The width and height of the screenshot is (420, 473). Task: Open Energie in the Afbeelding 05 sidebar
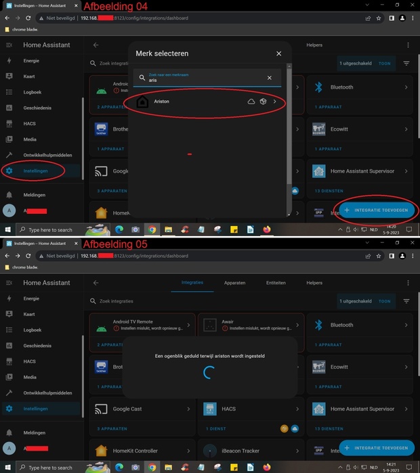tap(31, 298)
